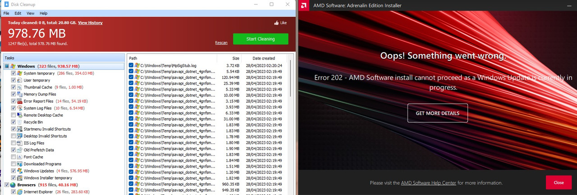
Task: Click the file icon beside MpSigStub.log
Action: (137, 66)
